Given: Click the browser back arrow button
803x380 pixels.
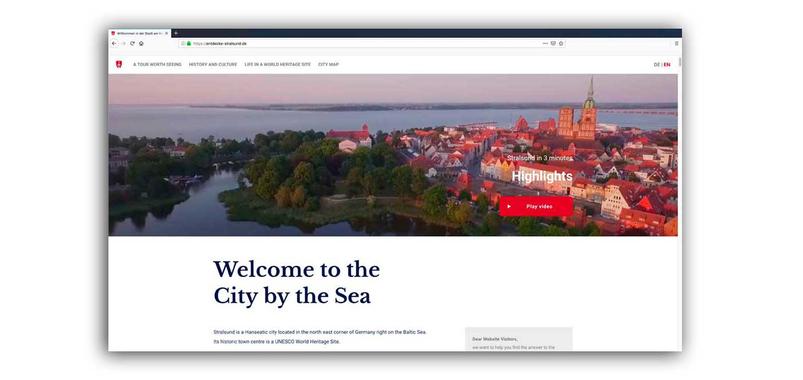Looking at the screenshot, I should (114, 44).
